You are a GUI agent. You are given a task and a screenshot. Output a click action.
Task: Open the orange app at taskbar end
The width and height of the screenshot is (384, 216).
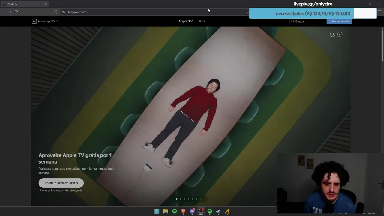227,211
